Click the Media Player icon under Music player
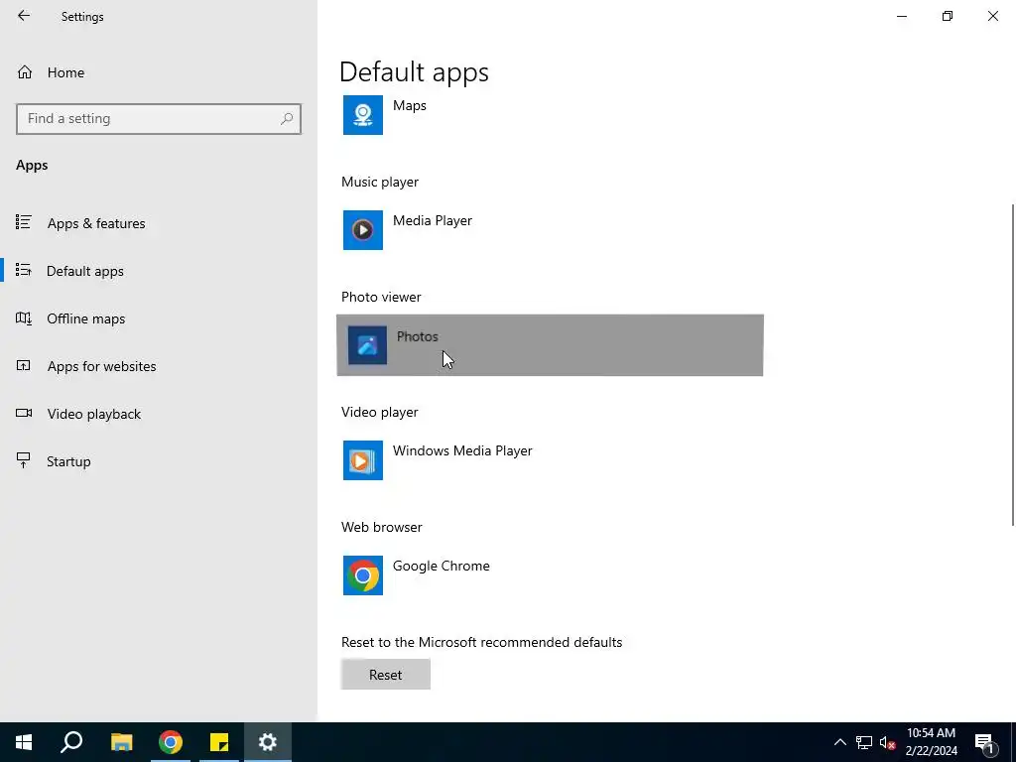Image resolution: width=1016 pixels, height=762 pixels. point(363,230)
